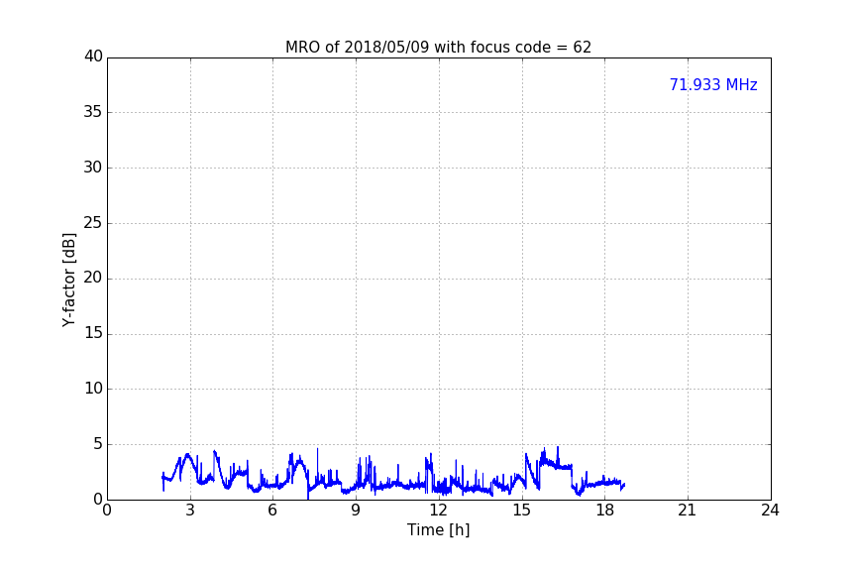856x571 pixels.
Task: Click y-axis tick label 40
Action: [93, 57]
